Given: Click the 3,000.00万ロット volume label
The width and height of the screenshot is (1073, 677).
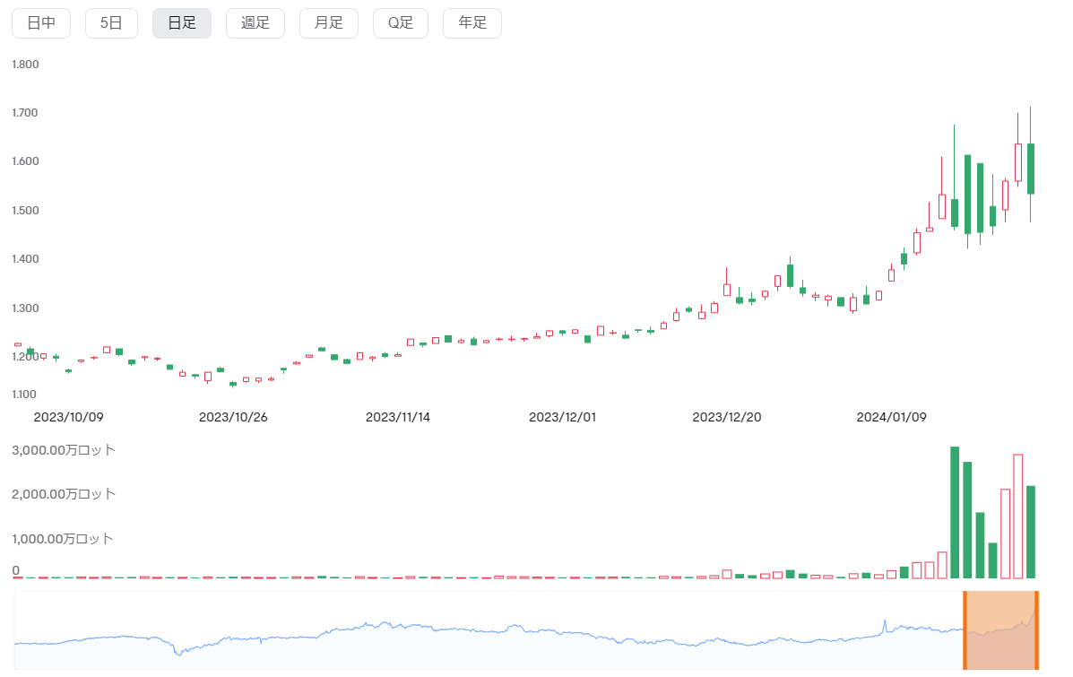Looking at the screenshot, I should (x=64, y=450).
